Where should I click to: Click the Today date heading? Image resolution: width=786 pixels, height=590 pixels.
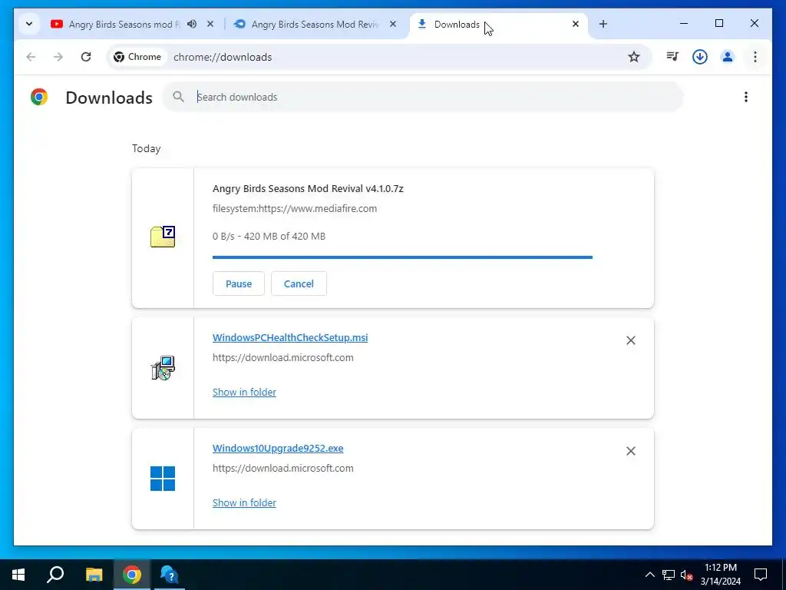point(147,148)
